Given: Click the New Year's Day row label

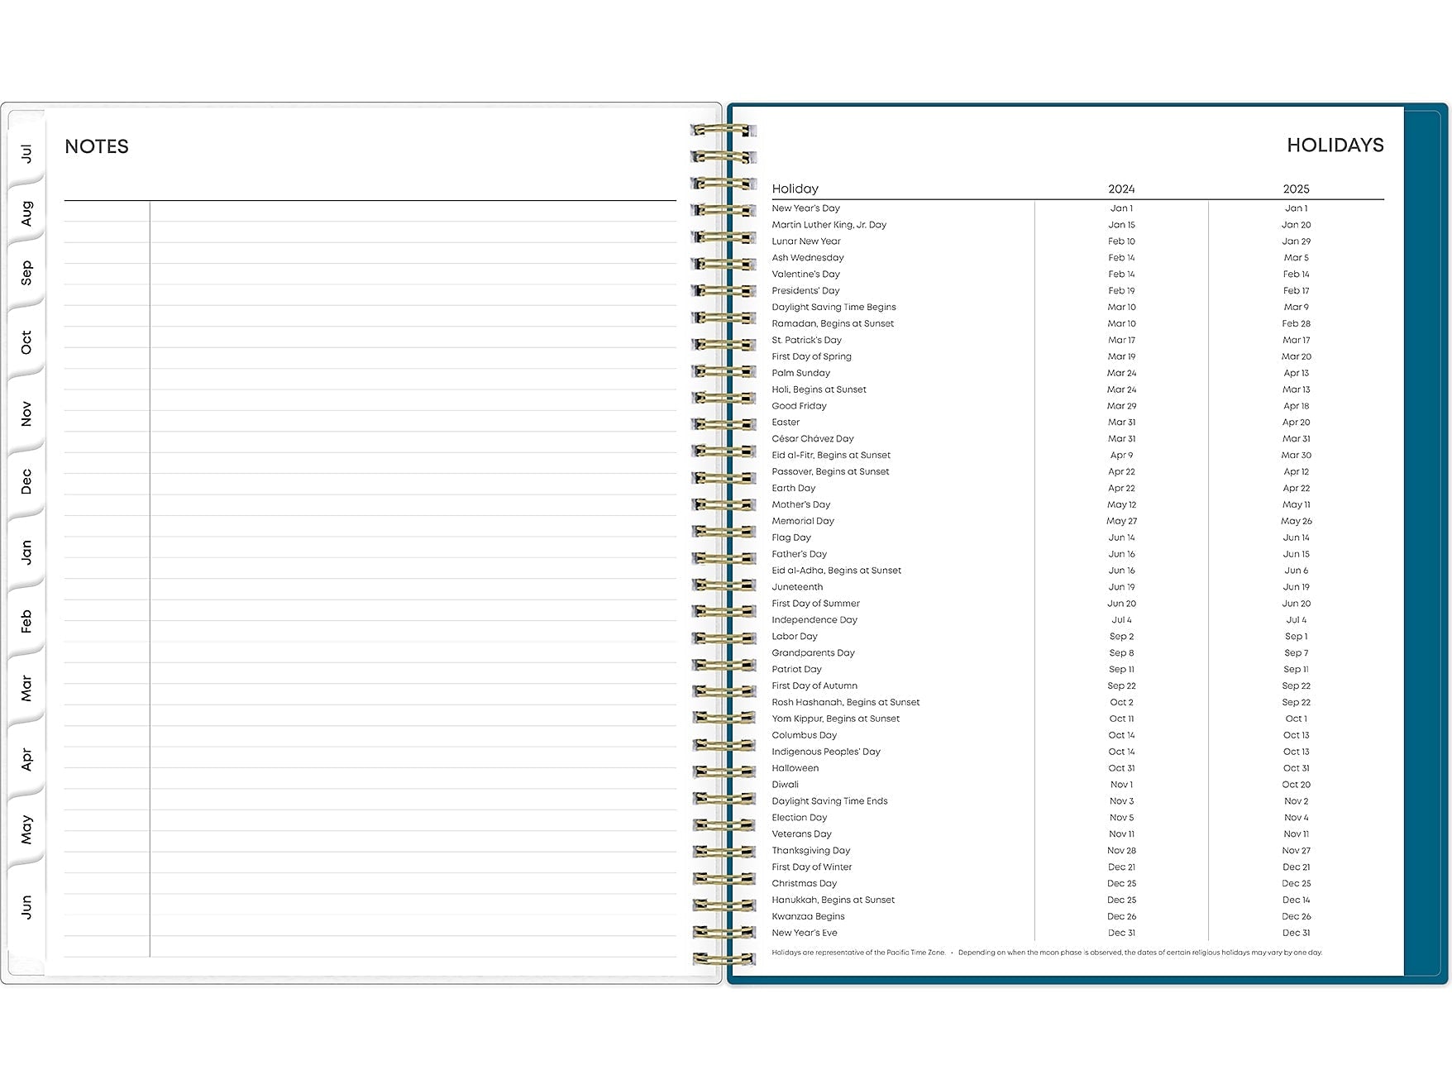Looking at the screenshot, I should [805, 208].
